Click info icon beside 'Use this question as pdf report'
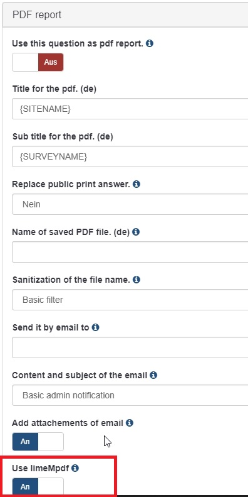The image size is (248, 497). click(150, 43)
